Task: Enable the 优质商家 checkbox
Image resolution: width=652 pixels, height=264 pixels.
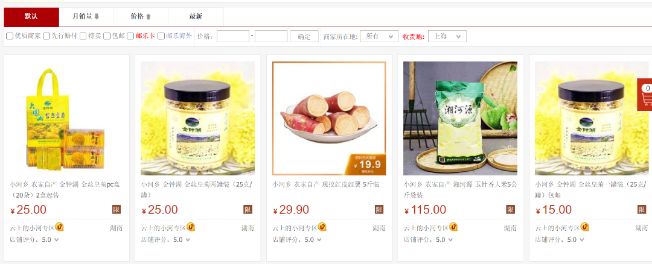Action: [x=10, y=36]
